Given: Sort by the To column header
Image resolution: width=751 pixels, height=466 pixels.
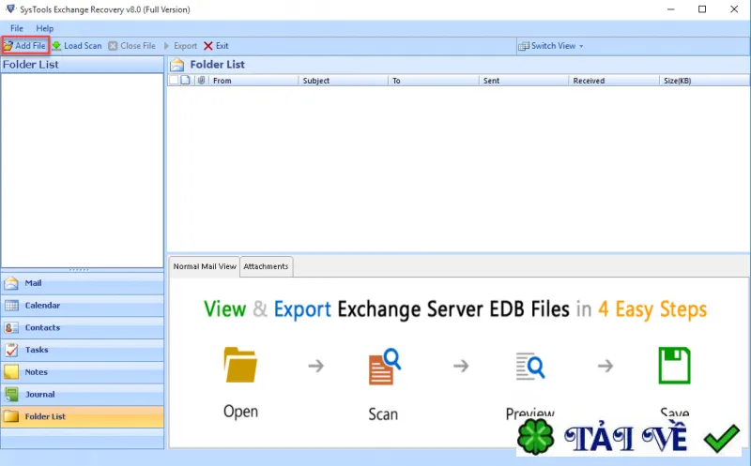Looking at the screenshot, I should (433, 81).
